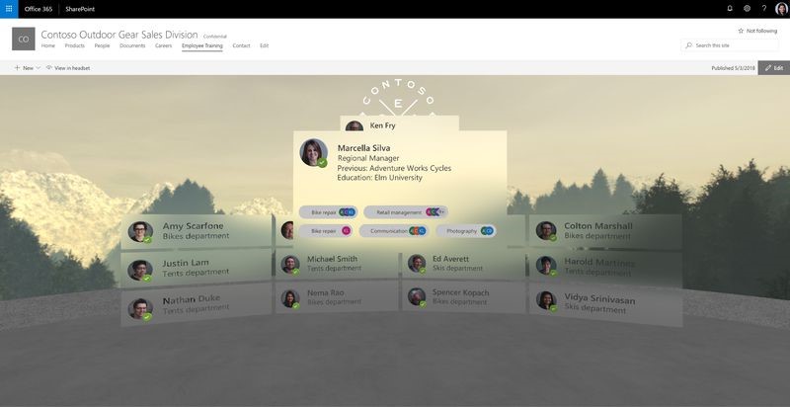790x407 pixels.
Task: Click Justin Lam's avatar photo
Action: pyautogui.click(x=140, y=270)
